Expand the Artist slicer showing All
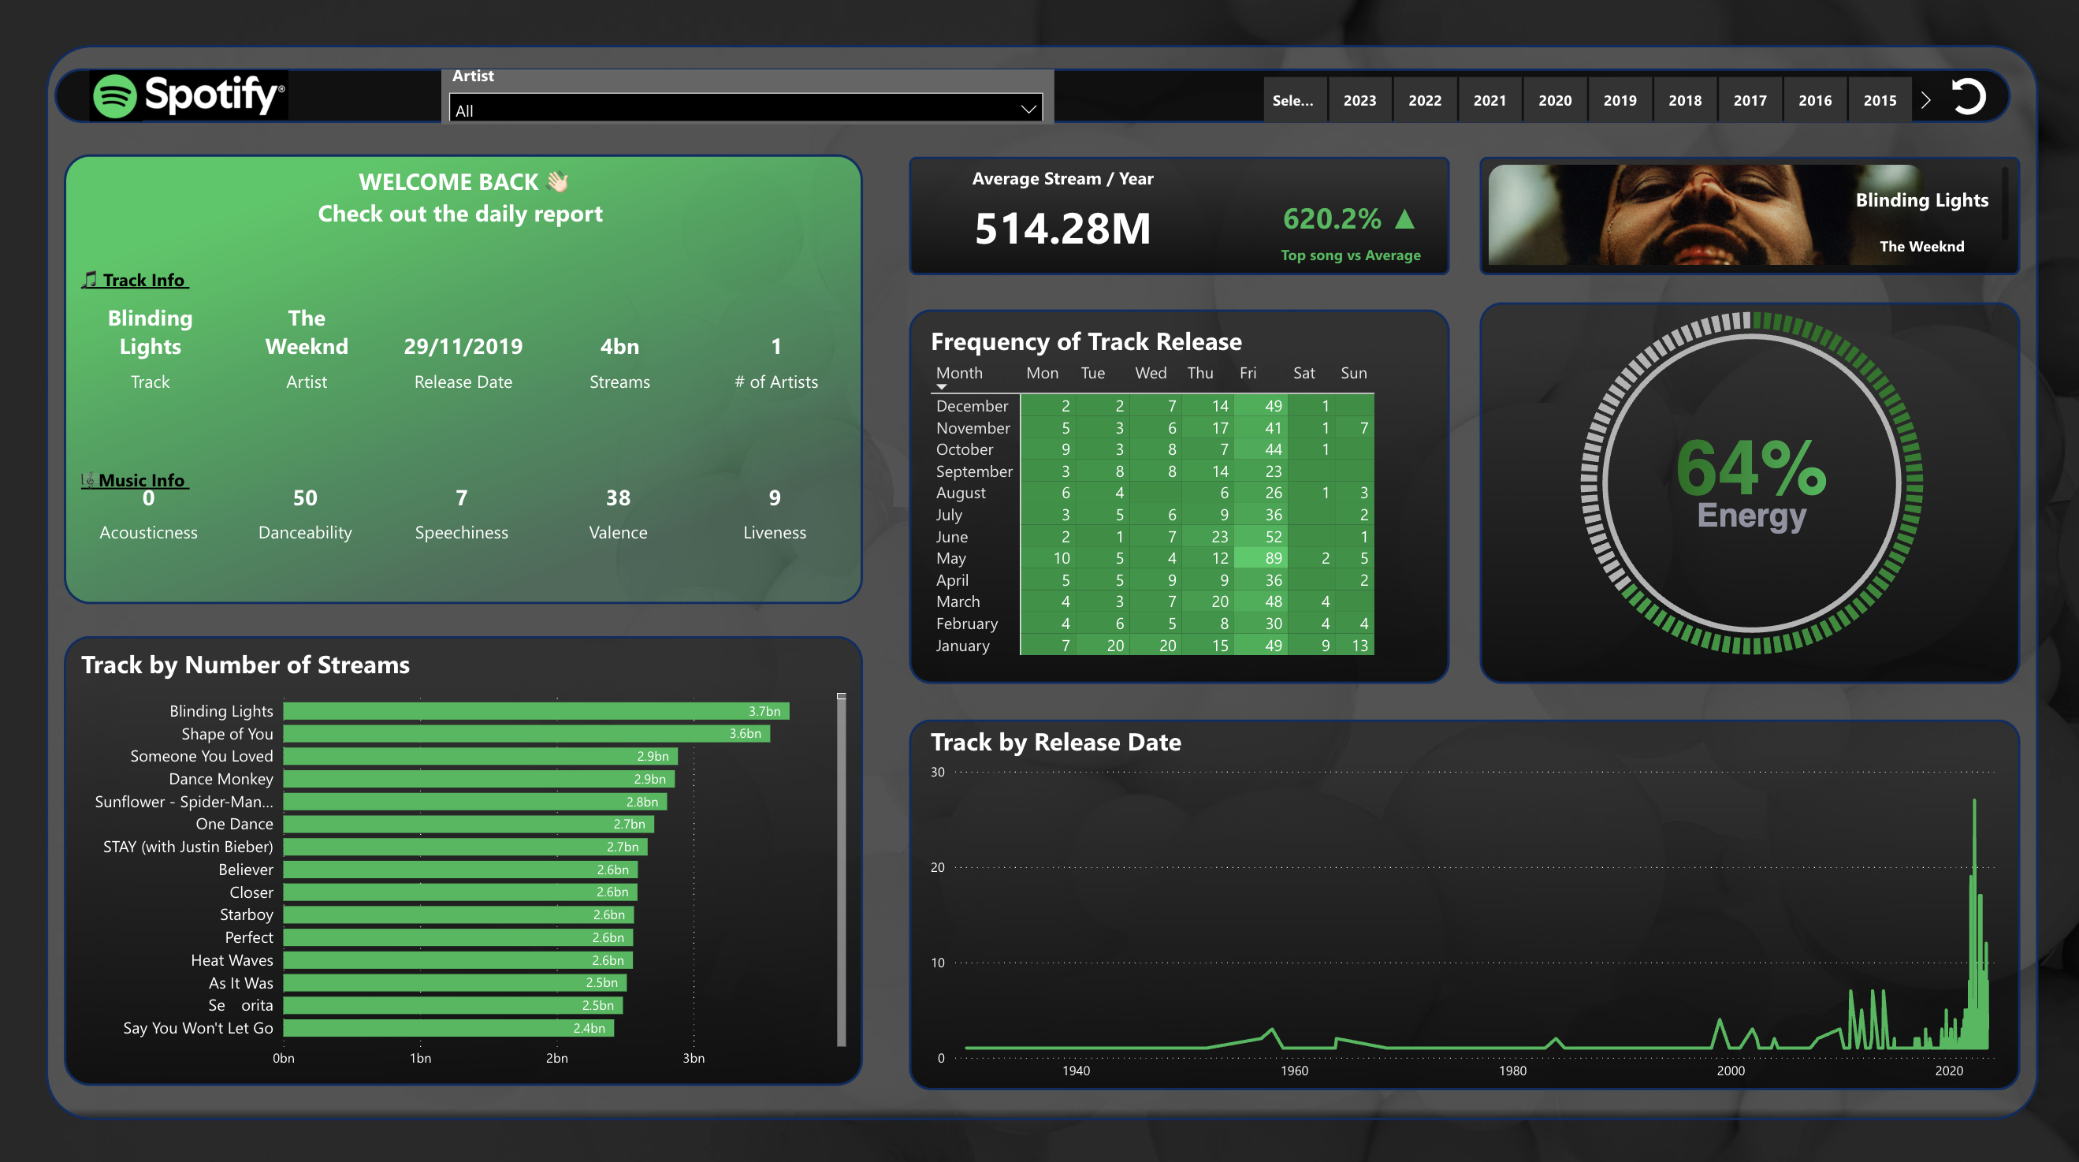The width and height of the screenshot is (2079, 1162). (x=742, y=109)
